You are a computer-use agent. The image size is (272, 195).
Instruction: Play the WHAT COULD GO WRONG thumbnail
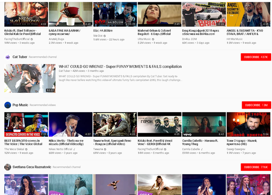30,79
